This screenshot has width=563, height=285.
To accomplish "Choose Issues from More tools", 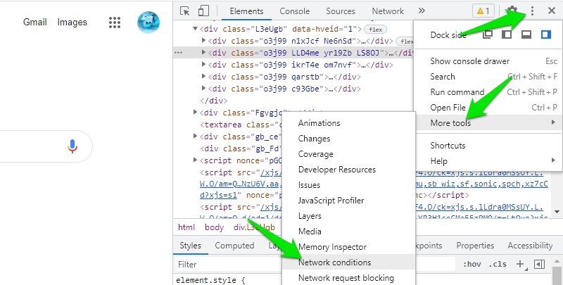I will point(348,185).
